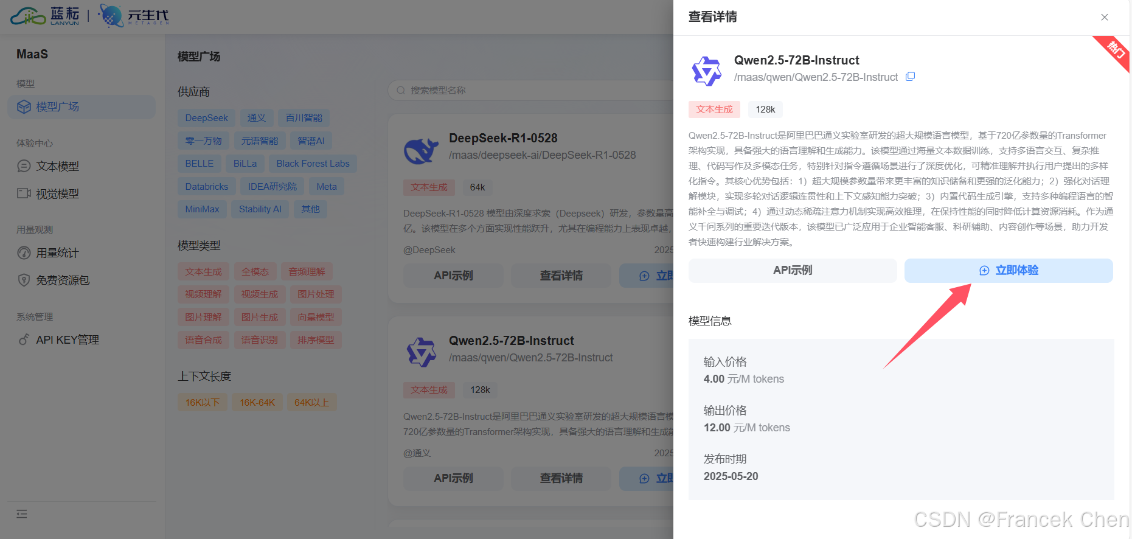Select the Meta supplier tag
This screenshot has width=1132, height=539.
pyautogui.click(x=326, y=187)
